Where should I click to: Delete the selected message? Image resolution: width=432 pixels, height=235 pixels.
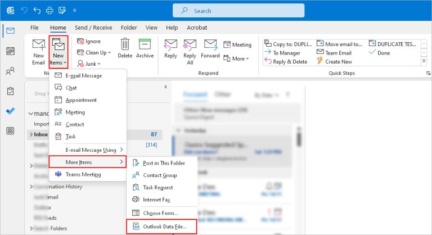click(x=125, y=48)
